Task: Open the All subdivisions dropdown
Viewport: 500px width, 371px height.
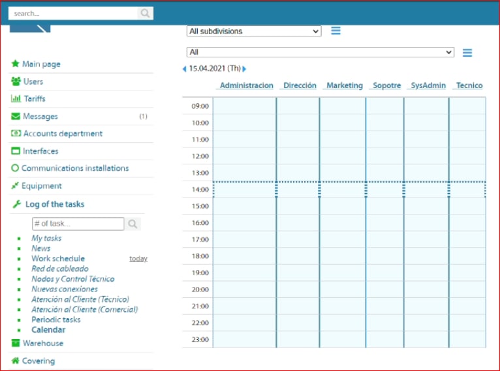Action: pos(254,31)
